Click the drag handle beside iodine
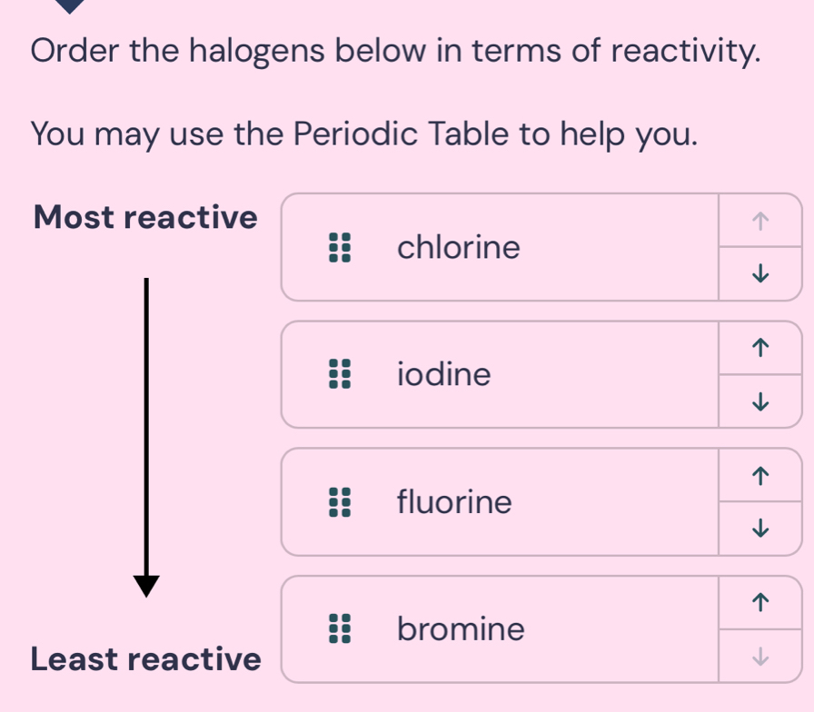This screenshot has width=814, height=712. [340, 374]
